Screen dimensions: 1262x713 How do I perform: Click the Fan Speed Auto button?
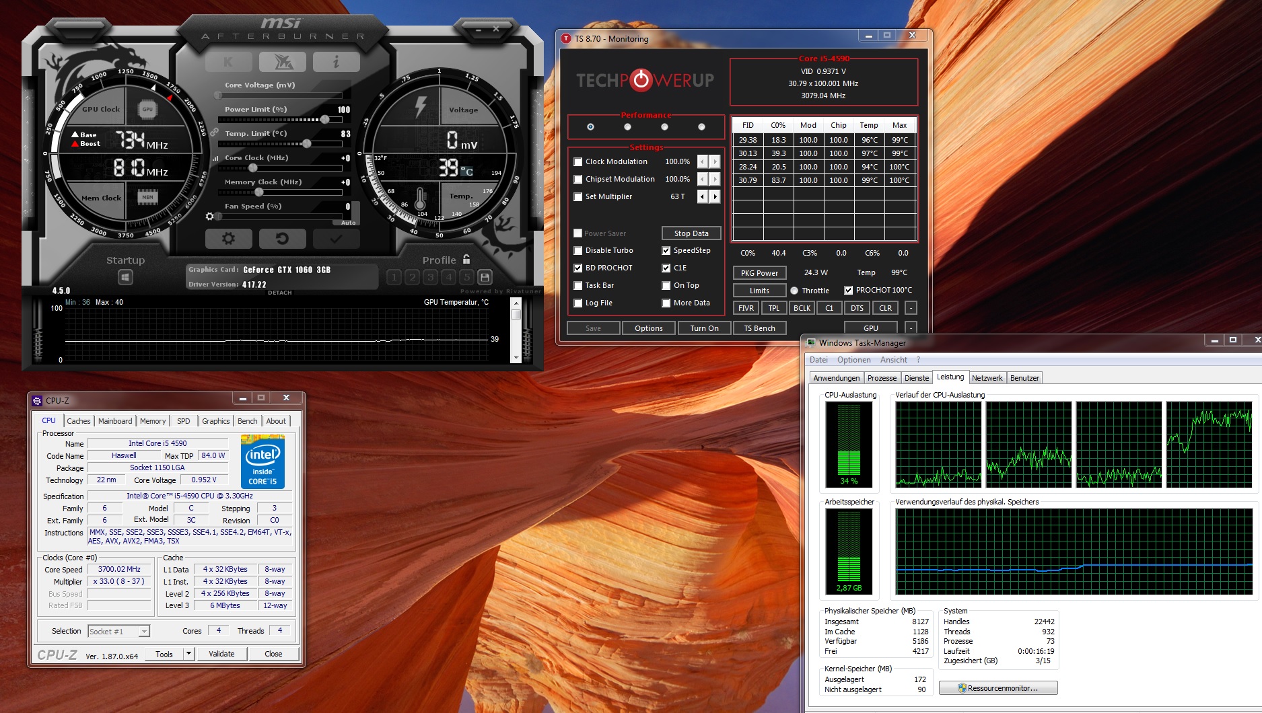[x=348, y=223]
